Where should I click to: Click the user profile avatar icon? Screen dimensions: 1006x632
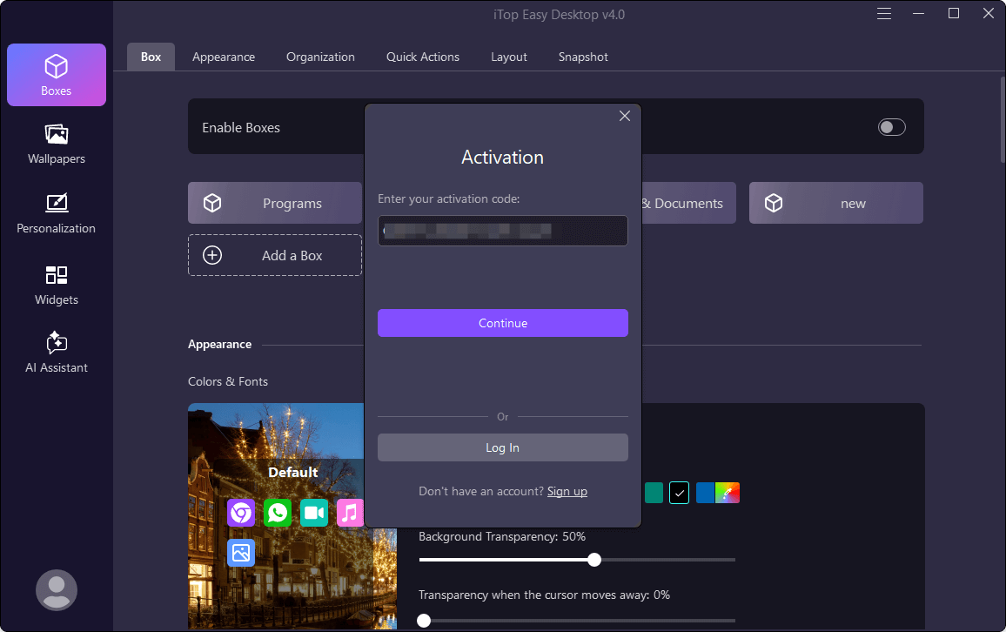pos(57,589)
